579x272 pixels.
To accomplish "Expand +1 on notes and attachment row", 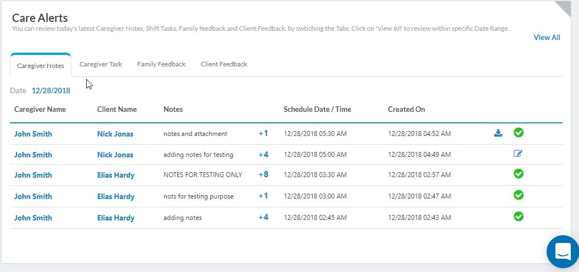I will point(263,133).
